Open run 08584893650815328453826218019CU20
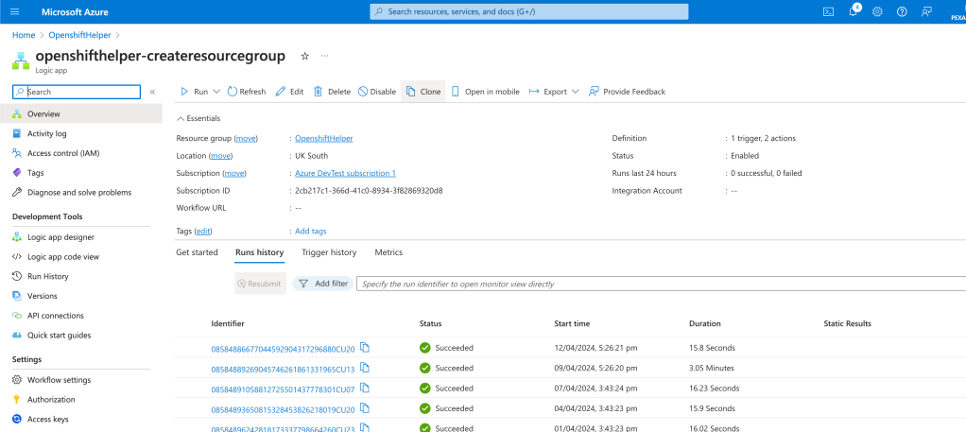966x432 pixels. (x=283, y=409)
